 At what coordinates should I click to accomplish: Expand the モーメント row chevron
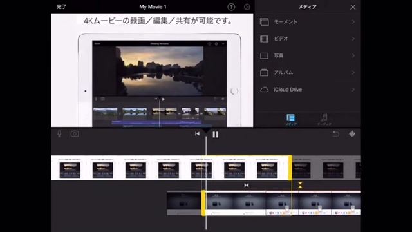(353, 22)
